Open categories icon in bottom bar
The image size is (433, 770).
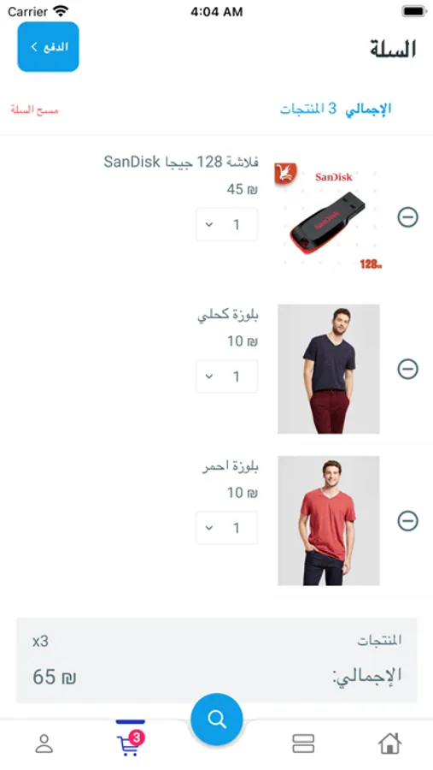(x=303, y=743)
